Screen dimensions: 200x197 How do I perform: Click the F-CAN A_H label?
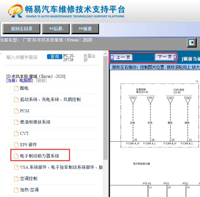[133, 144]
